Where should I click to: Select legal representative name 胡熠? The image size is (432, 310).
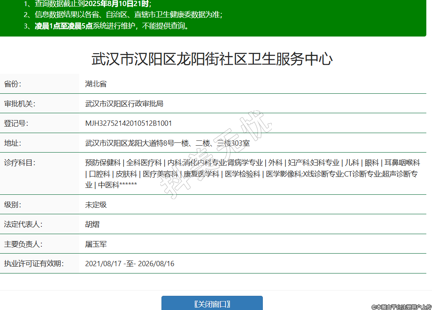click(x=92, y=224)
